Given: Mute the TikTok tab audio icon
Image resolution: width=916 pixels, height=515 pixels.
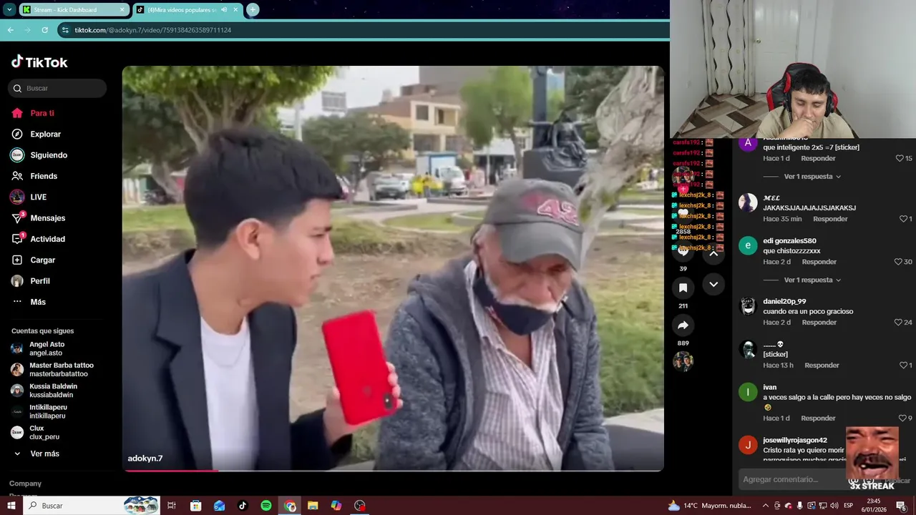Looking at the screenshot, I should 225,10.
